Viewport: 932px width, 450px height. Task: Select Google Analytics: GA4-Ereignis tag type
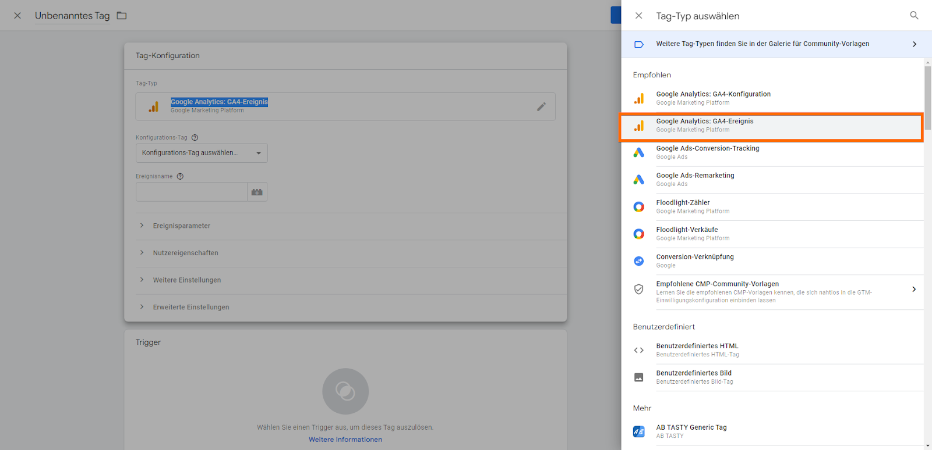tap(772, 126)
